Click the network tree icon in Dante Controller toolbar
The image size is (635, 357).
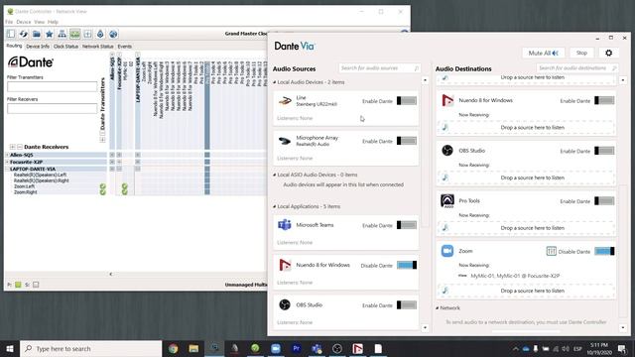[62, 34]
